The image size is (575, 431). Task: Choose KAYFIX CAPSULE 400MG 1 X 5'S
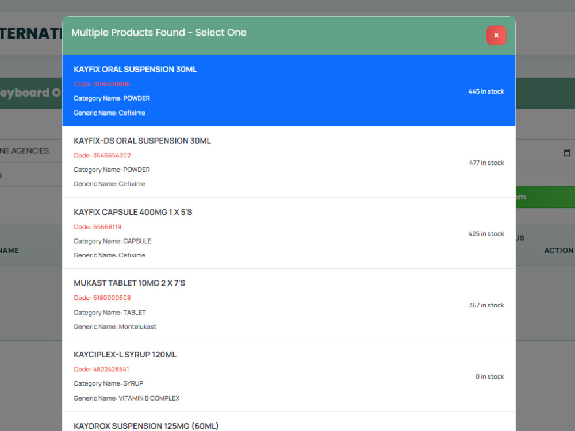(x=289, y=233)
